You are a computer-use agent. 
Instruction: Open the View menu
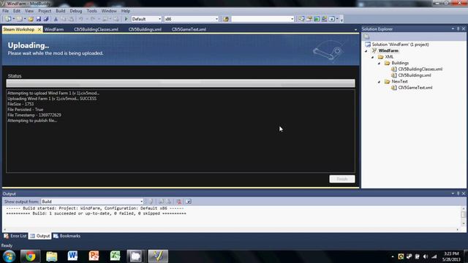(29, 11)
